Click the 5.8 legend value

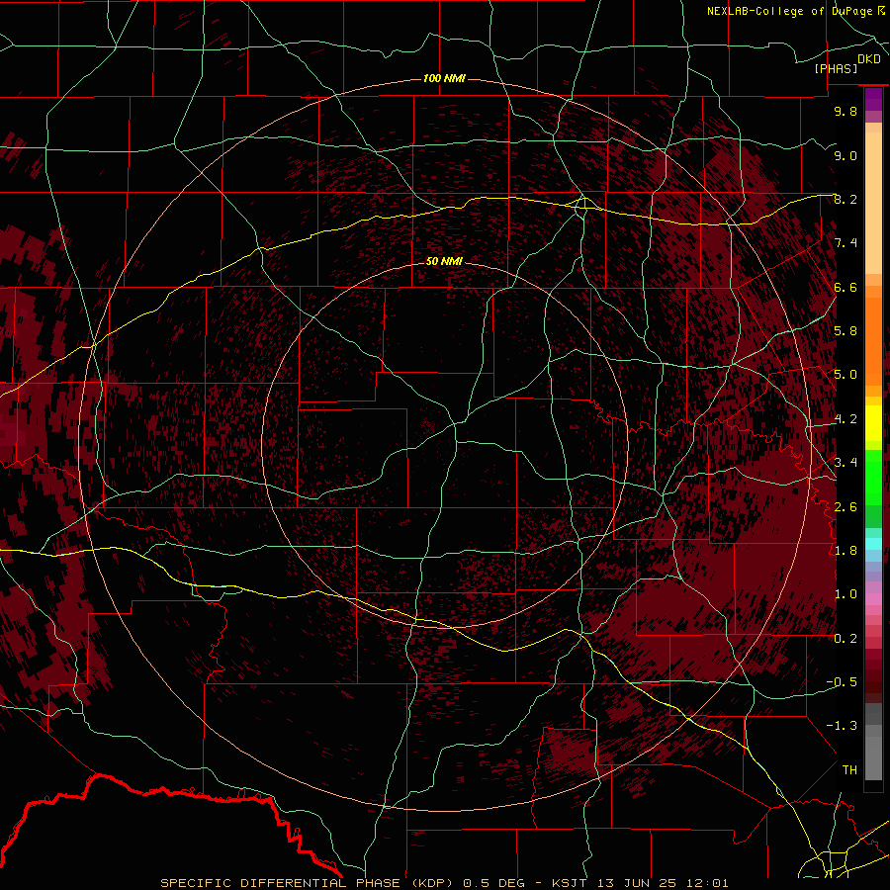pyautogui.click(x=845, y=331)
